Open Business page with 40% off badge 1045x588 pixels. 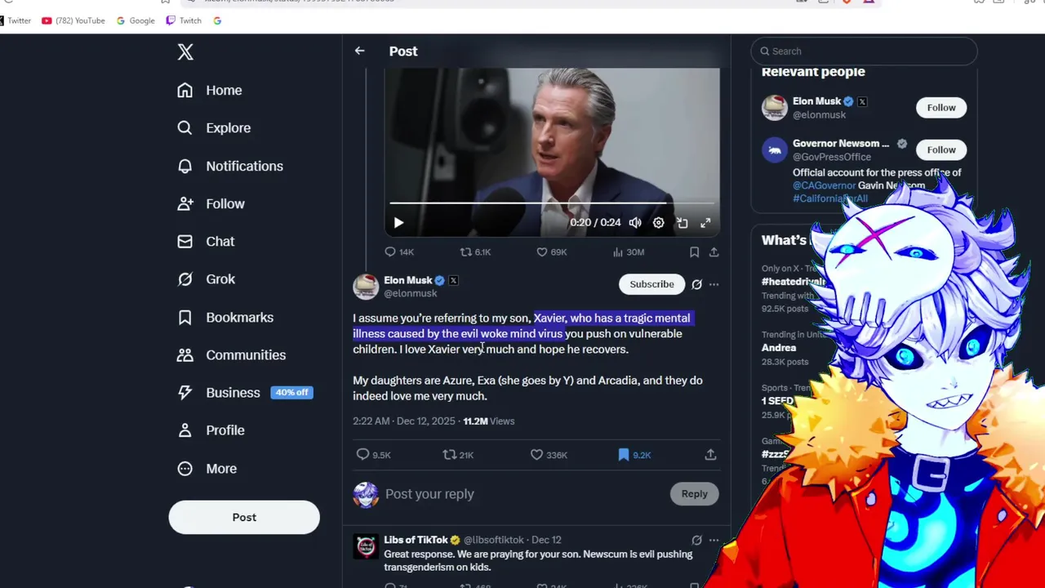pos(245,392)
